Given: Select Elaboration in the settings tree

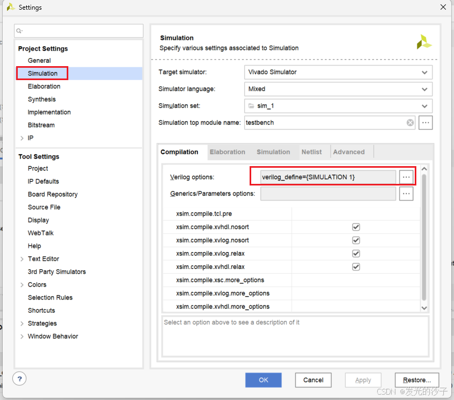Looking at the screenshot, I should (x=44, y=86).
